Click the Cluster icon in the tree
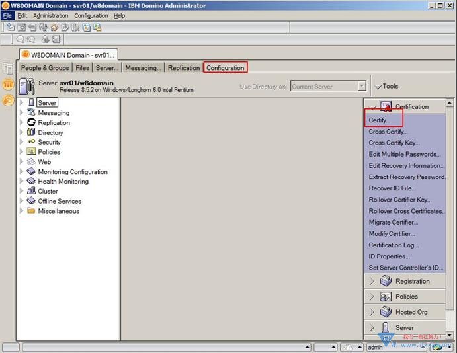The image size is (457, 353). tap(31, 191)
